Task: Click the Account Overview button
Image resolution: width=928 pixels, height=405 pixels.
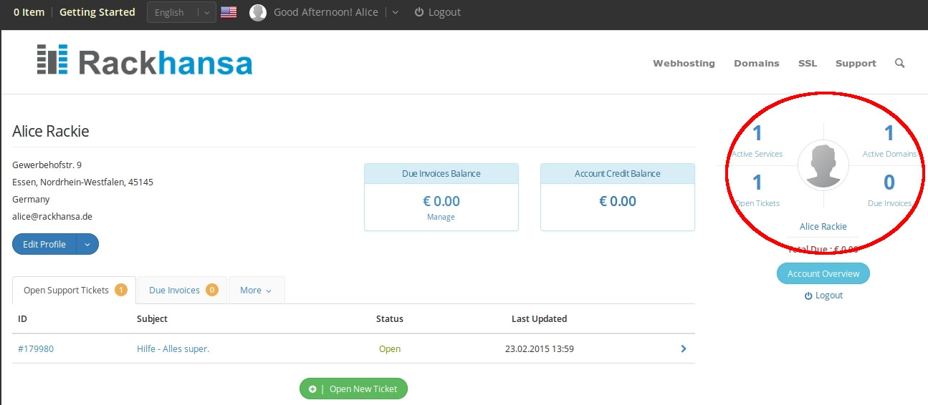Action: (823, 273)
